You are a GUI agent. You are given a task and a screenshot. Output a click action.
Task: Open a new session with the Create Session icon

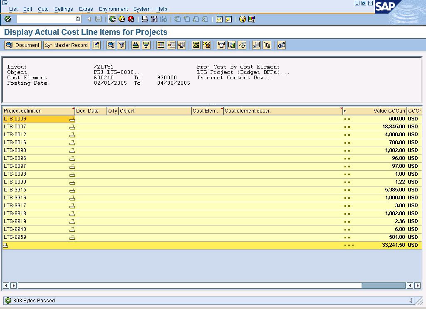[x=219, y=19]
